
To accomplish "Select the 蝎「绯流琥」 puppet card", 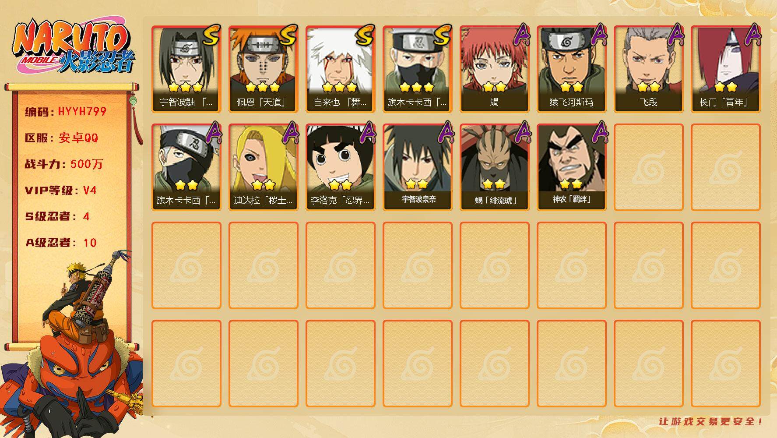I will tap(494, 167).
